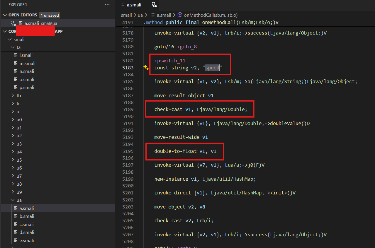Expand the u0 folder

(x=13, y=120)
